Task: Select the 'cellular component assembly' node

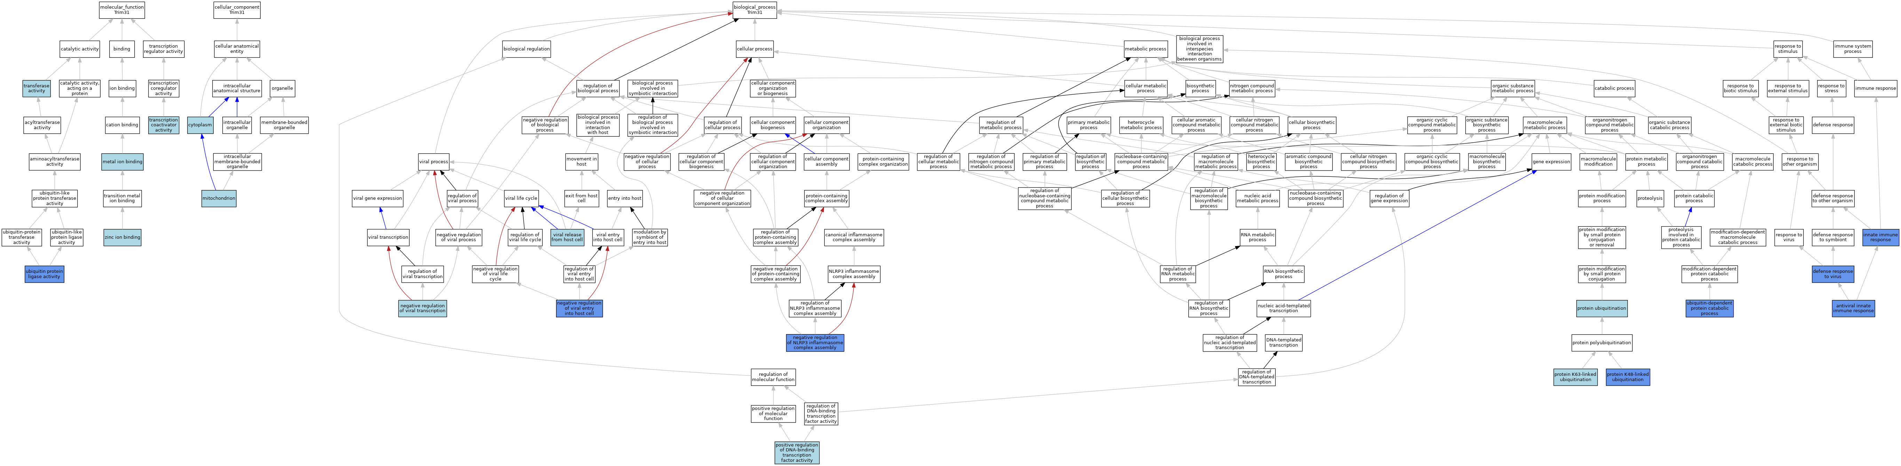Action: (x=826, y=162)
